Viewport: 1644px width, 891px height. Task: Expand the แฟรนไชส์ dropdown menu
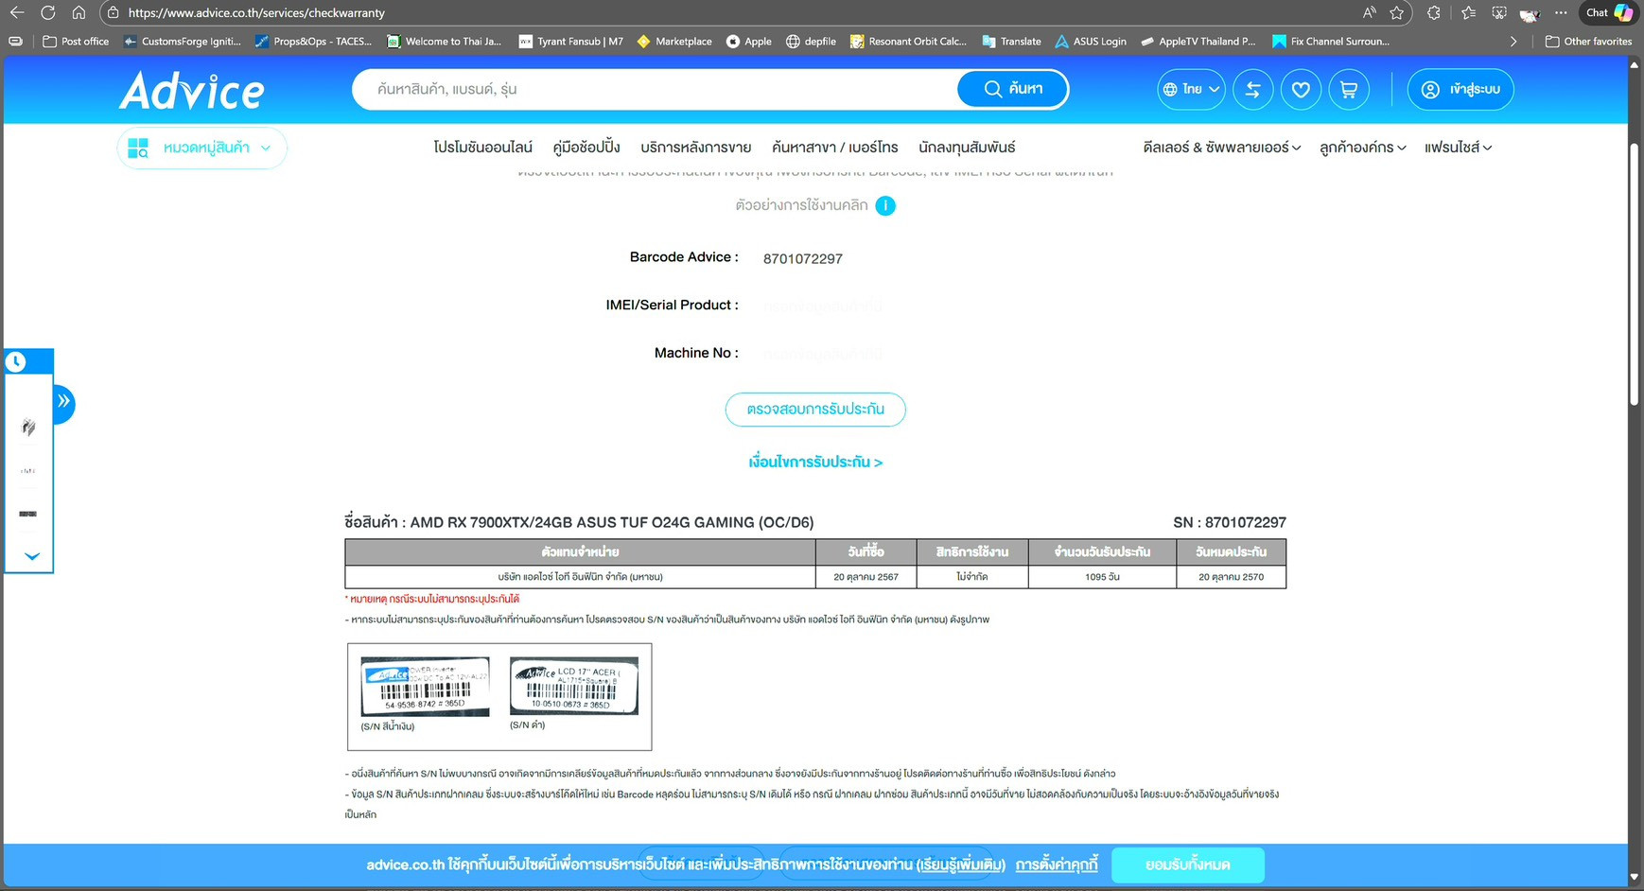1458,148
